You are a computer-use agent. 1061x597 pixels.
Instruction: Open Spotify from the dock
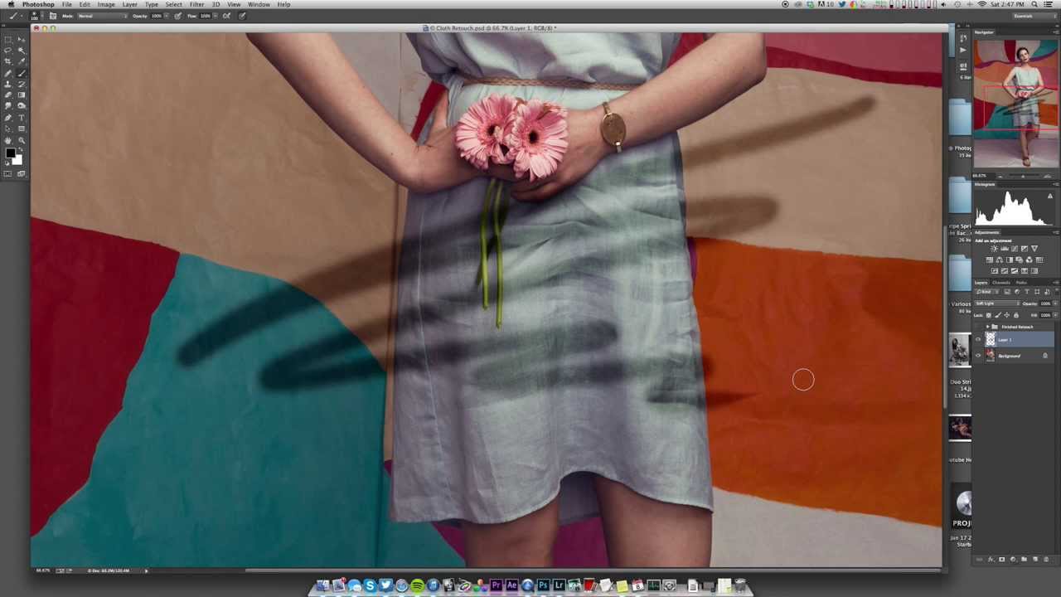coord(417,585)
